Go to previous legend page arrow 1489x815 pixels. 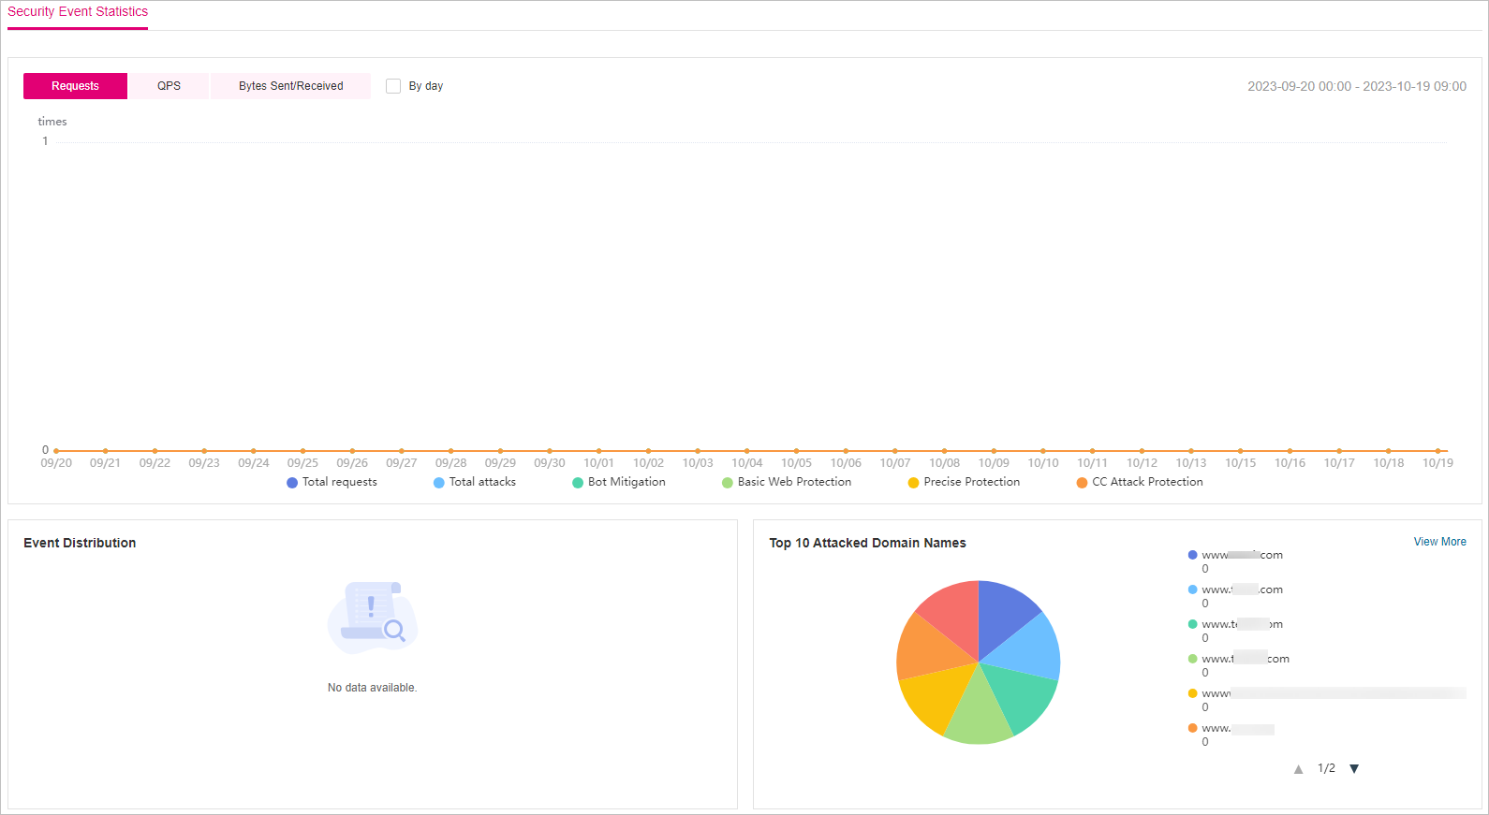pyautogui.click(x=1298, y=769)
